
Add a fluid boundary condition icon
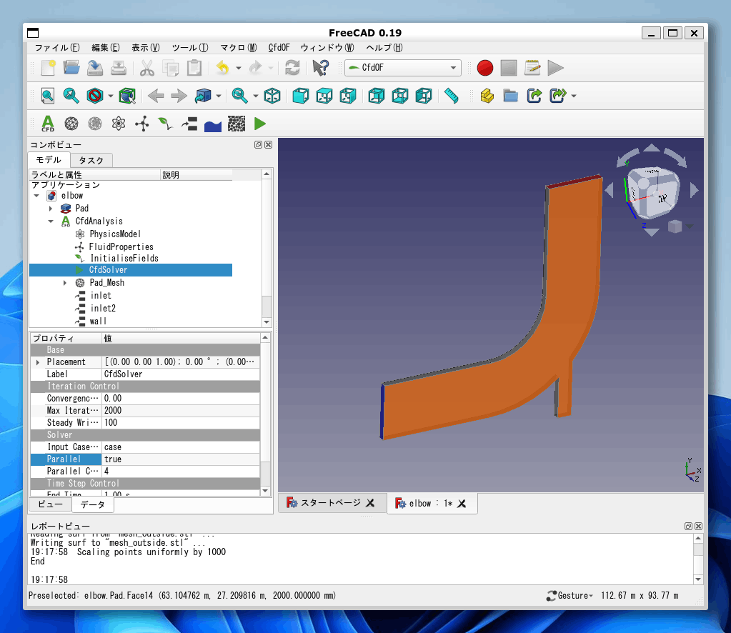[189, 124]
